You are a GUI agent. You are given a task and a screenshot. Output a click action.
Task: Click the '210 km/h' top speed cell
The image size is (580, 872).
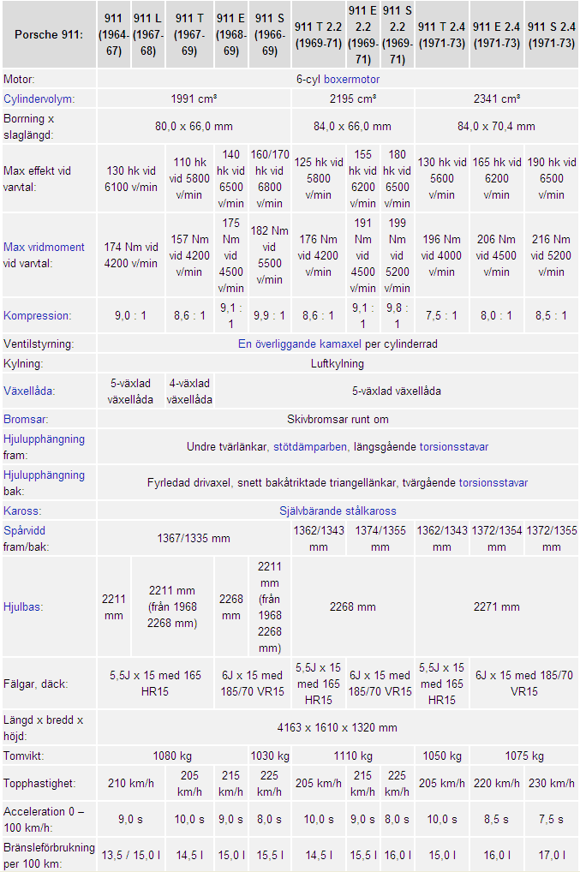(131, 784)
